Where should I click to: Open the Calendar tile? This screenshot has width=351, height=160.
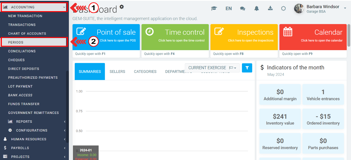(313, 37)
